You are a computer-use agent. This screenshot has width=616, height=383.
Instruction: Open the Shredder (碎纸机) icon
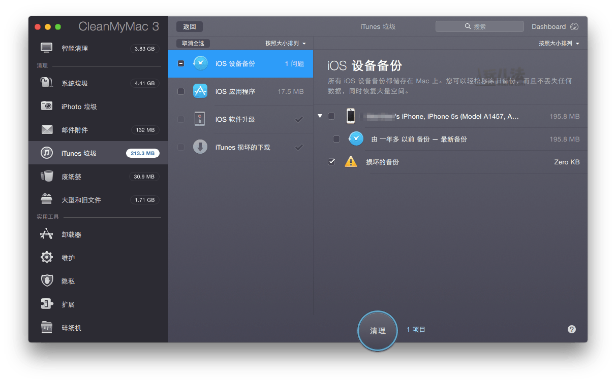pyautogui.click(x=47, y=327)
